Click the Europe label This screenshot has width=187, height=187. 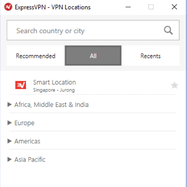(x=24, y=123)
